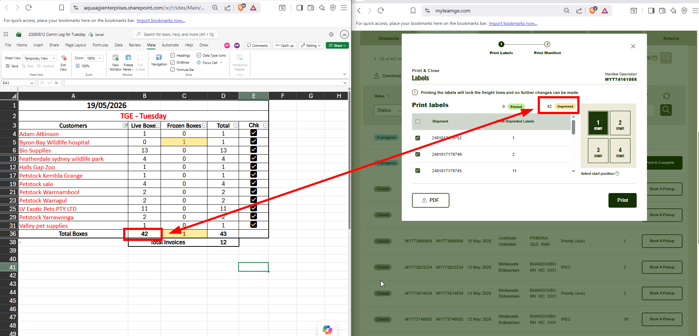Open the Automate ribbon tab
The image size is (699, 336).
pos(170,45)
